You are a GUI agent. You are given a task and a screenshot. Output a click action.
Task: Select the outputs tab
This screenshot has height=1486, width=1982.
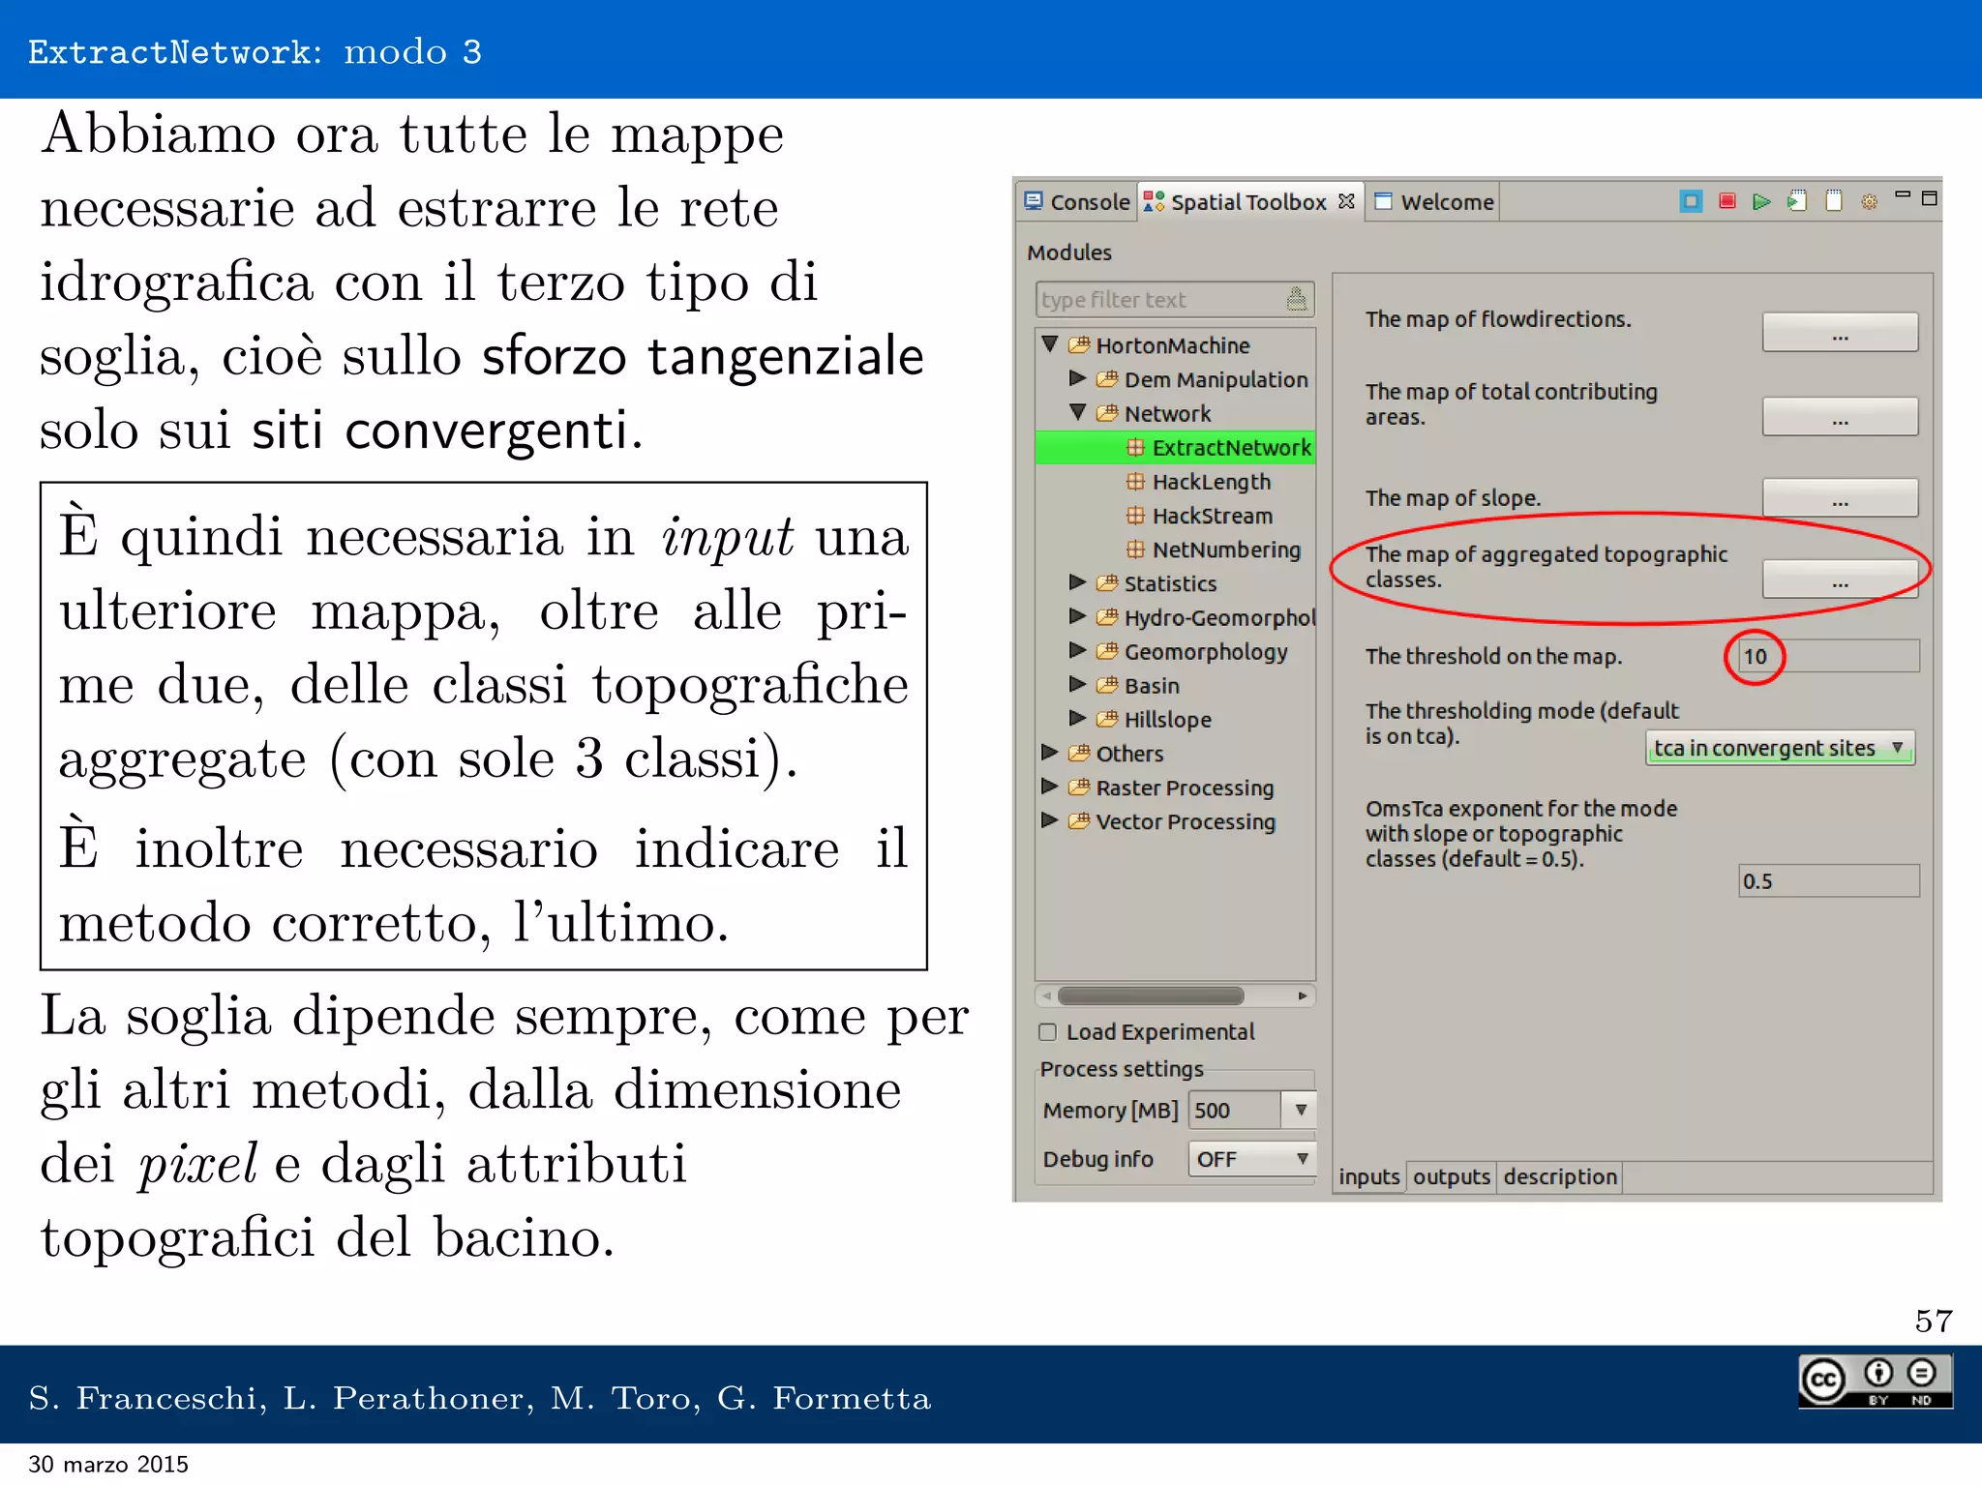click(x=1451, y=1176)
